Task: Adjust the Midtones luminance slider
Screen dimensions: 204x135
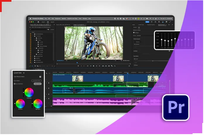Action: pos(23,92)
